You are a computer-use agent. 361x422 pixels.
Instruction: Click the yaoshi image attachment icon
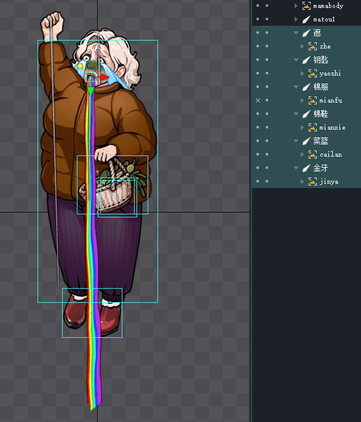click(312, 73)
